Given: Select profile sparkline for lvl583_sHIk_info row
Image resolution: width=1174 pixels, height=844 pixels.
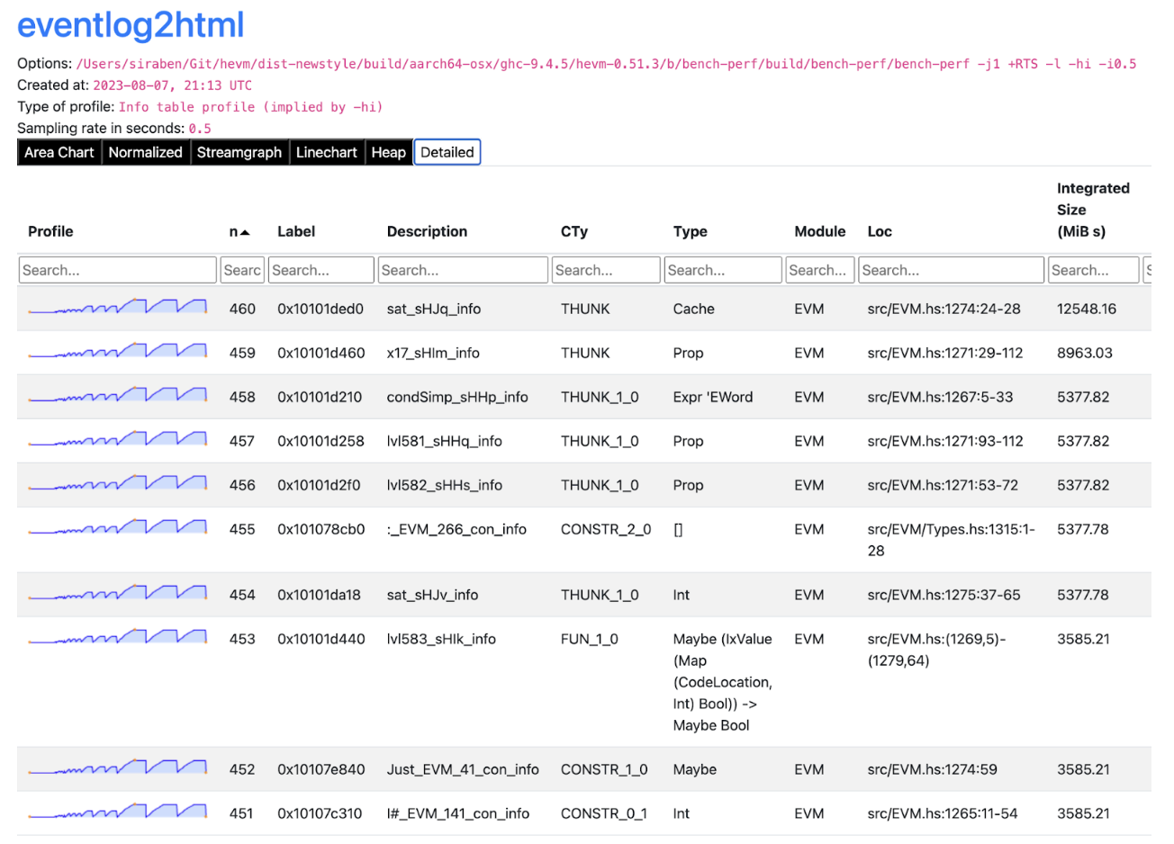Looking at the screenshot, I should point(117,638).
